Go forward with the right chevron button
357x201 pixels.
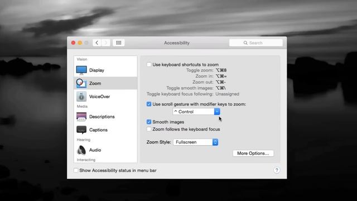tap(105, 43)
